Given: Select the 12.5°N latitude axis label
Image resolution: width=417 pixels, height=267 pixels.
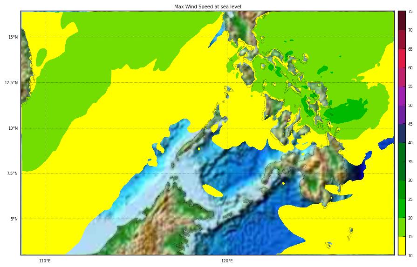Looking at the screenshot, I should click(11, 83).
